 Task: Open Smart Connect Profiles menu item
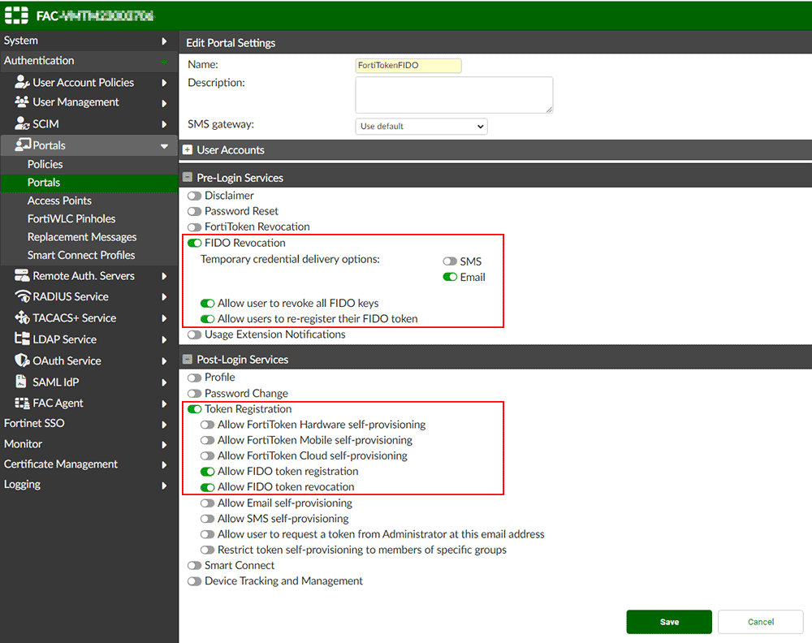pos(81,255)
